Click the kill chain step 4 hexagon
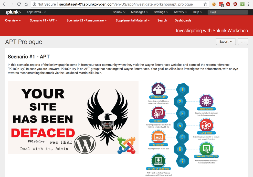This screenshot has height=177, width=253. pyautogui.click(x=180, y=125)
